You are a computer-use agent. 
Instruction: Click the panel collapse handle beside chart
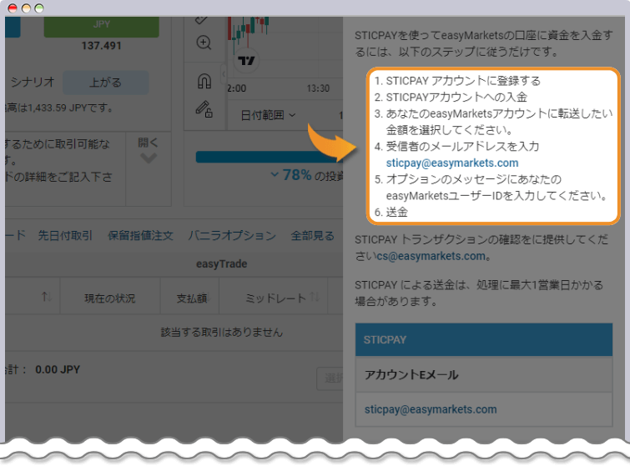[224, 74]
